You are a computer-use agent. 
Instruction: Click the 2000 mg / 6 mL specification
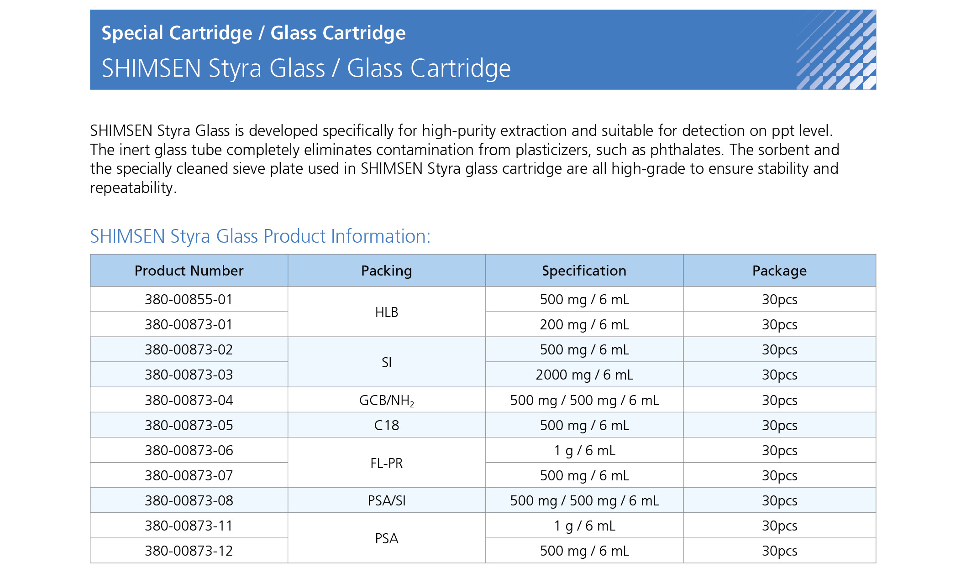tap(584, 375)
